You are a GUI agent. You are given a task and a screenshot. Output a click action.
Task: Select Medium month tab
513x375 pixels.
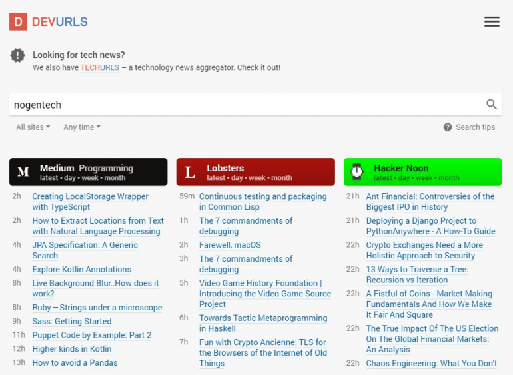[x=115, y=178]
